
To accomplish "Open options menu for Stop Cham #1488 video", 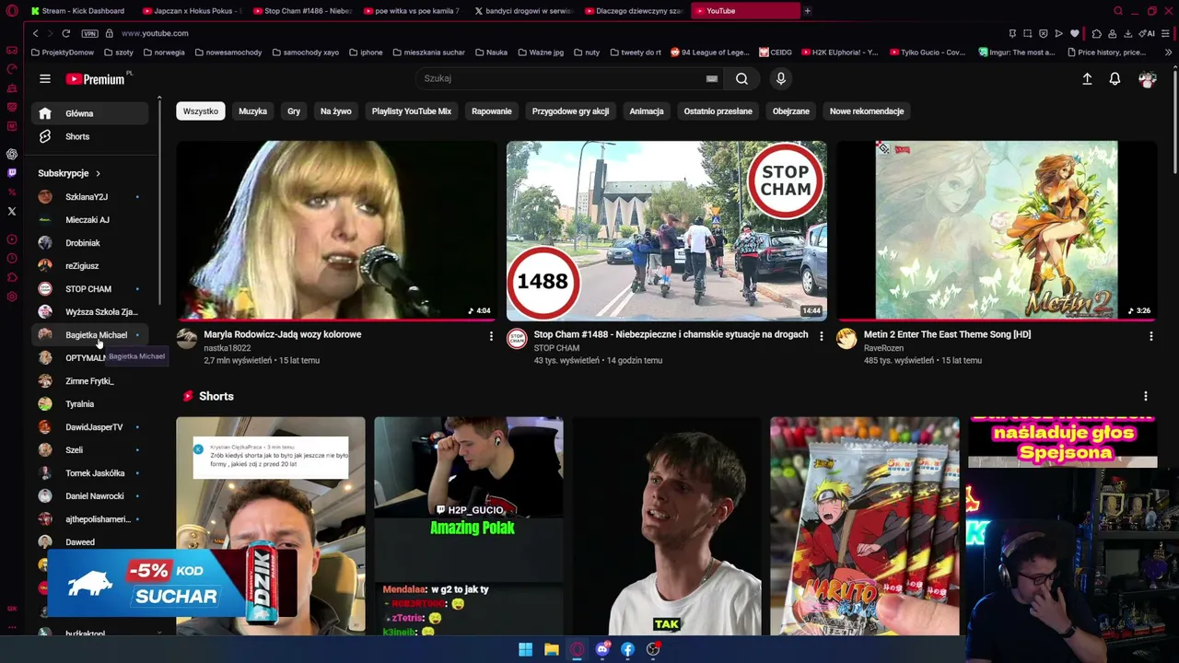I will [822, 336].
